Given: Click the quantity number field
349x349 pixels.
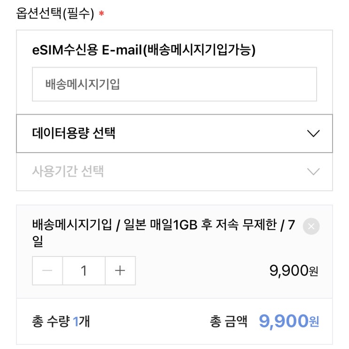Looking at the screenshot, I should [84, 271].
